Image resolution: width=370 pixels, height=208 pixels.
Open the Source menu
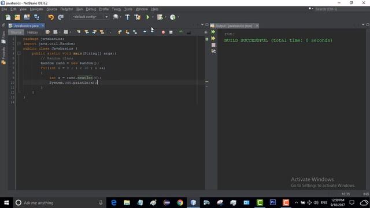pos(51,9)
